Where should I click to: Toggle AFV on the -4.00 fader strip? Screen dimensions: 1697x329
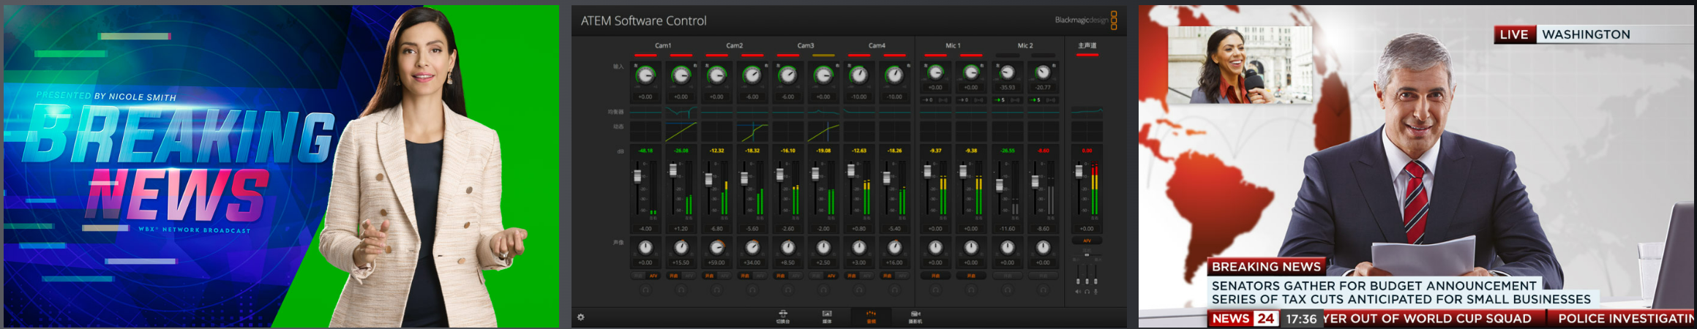click(653, 276)
